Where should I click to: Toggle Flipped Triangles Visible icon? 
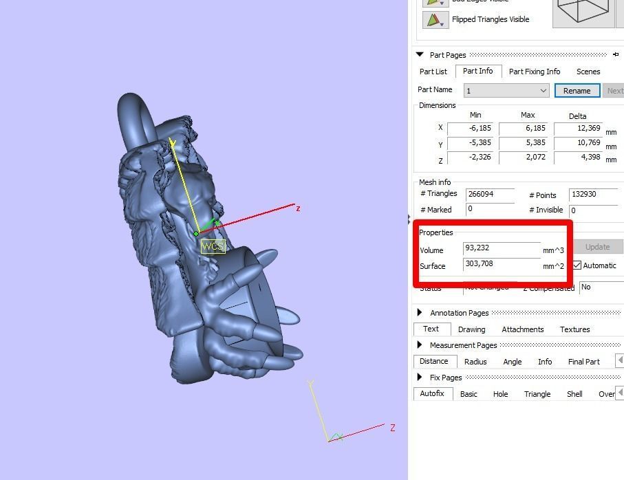(435, 19)
